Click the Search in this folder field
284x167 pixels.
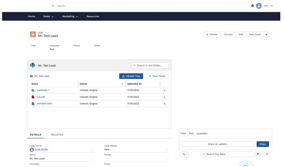coord(150,66)
